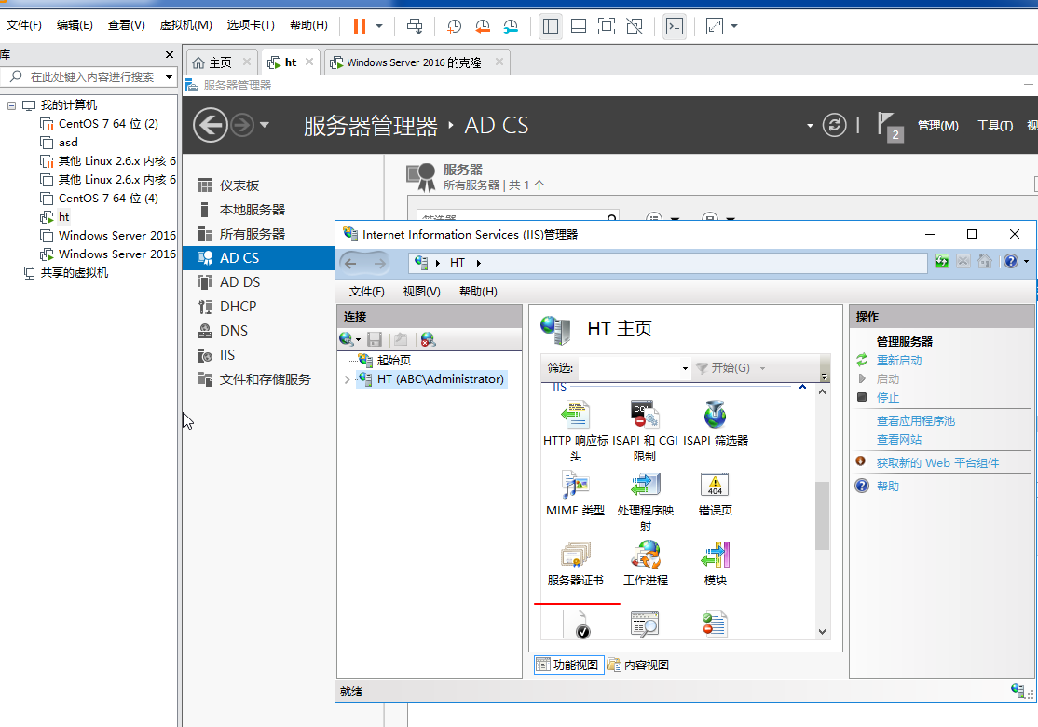
Task: Click IIS address bar refresh icon
Action: tap(941, 262)
